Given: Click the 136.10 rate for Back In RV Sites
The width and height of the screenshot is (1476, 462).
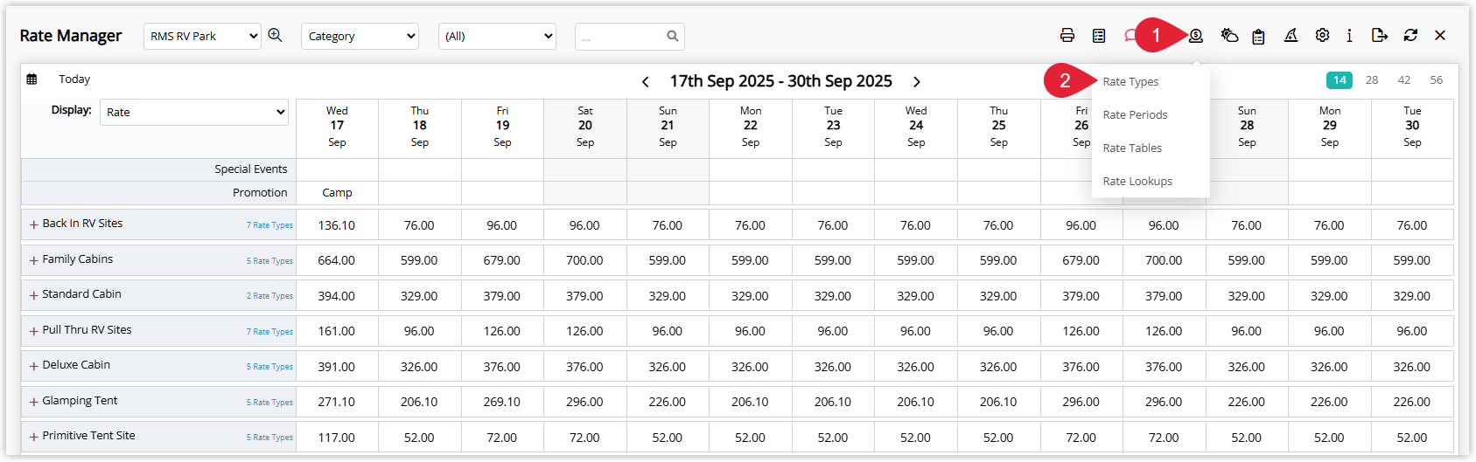Looking at the screenshot, I should coord(337,225).
